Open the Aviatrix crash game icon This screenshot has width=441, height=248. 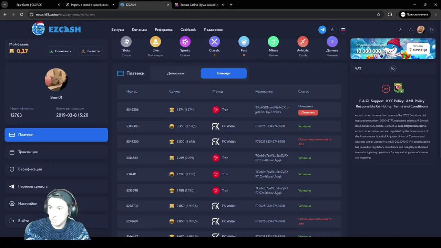click(x=303, y=42)
